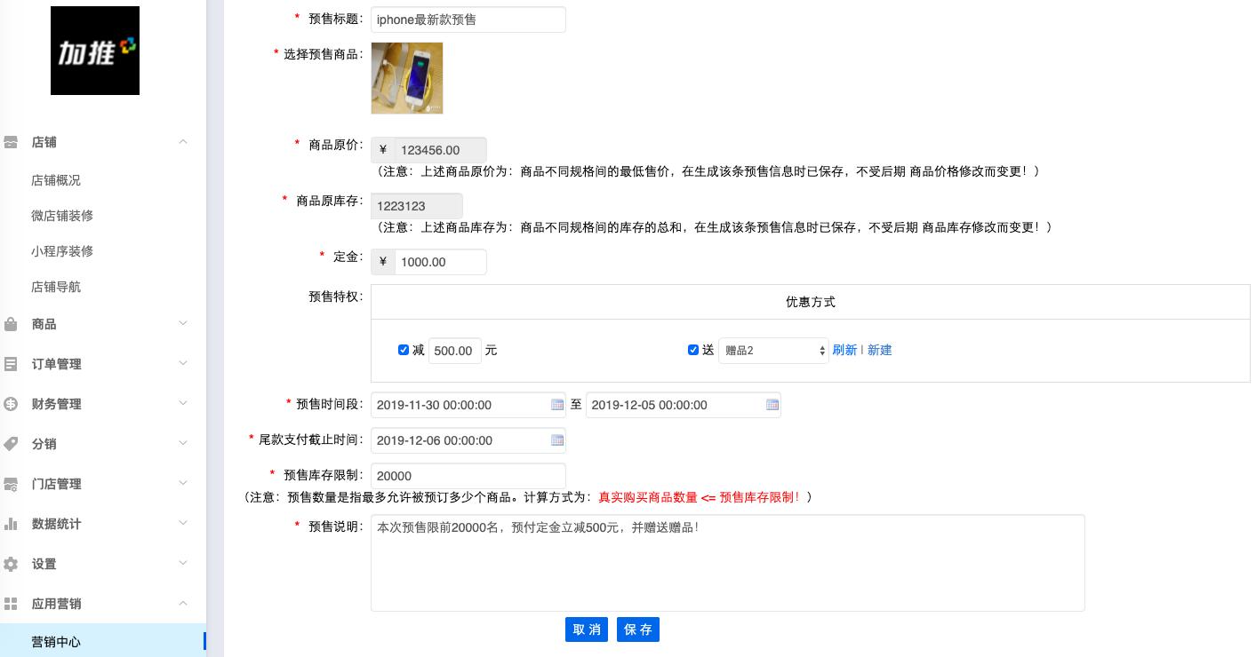The image size is (1256, 657).
Task: Focus the 预售标题 input field
Action: 468,20
